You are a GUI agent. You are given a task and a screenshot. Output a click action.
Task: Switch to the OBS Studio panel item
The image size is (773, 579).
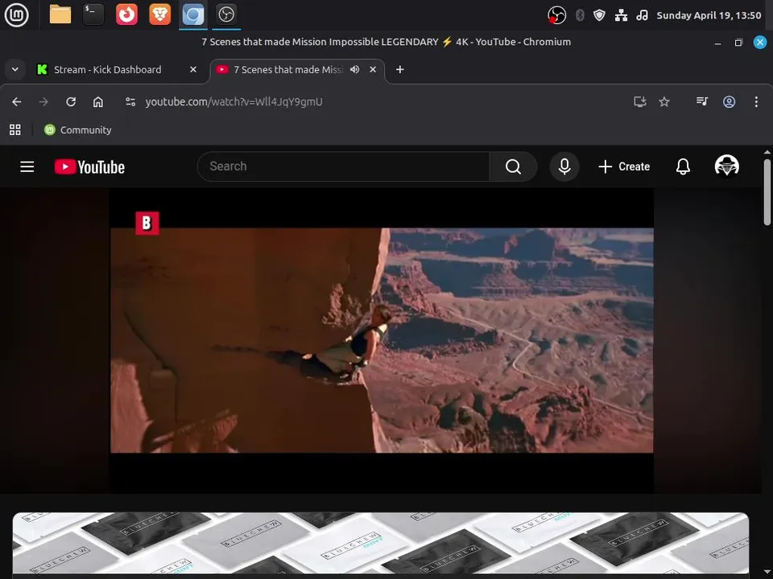226,14
